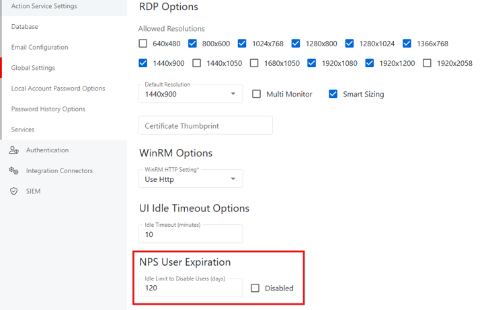
Task: Turn off Smart Sizing
Action: (x=333, y=94)
